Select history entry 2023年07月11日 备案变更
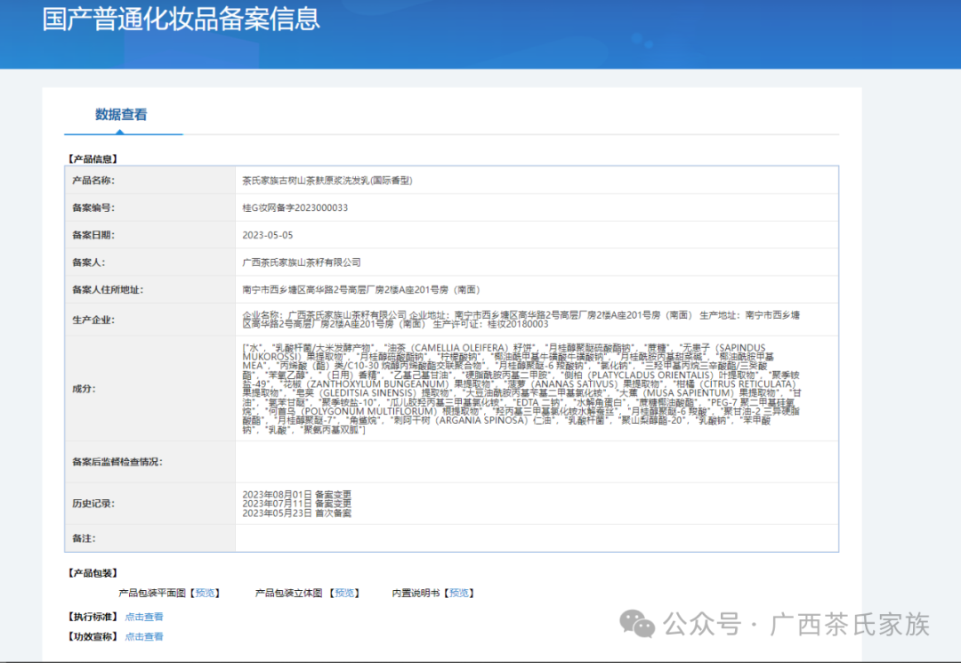This screenshot has width=961, height=663. point(296,503)
